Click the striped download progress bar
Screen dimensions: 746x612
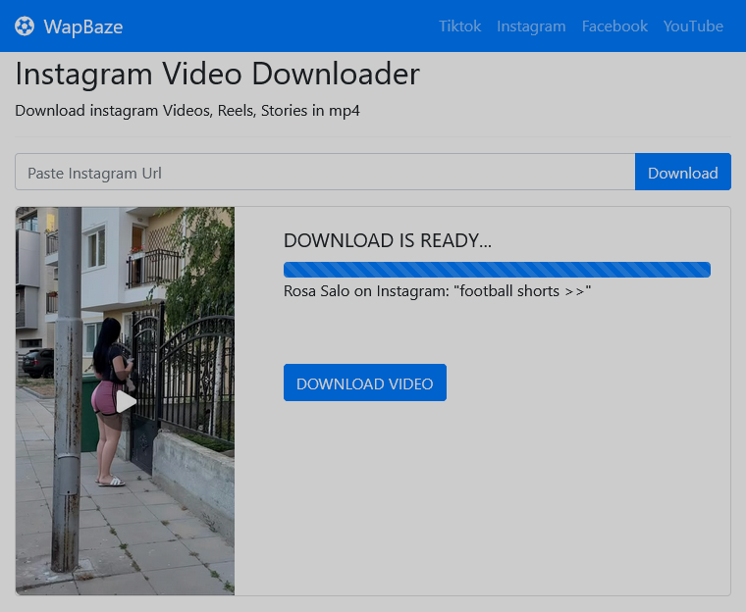coord(497,270)
